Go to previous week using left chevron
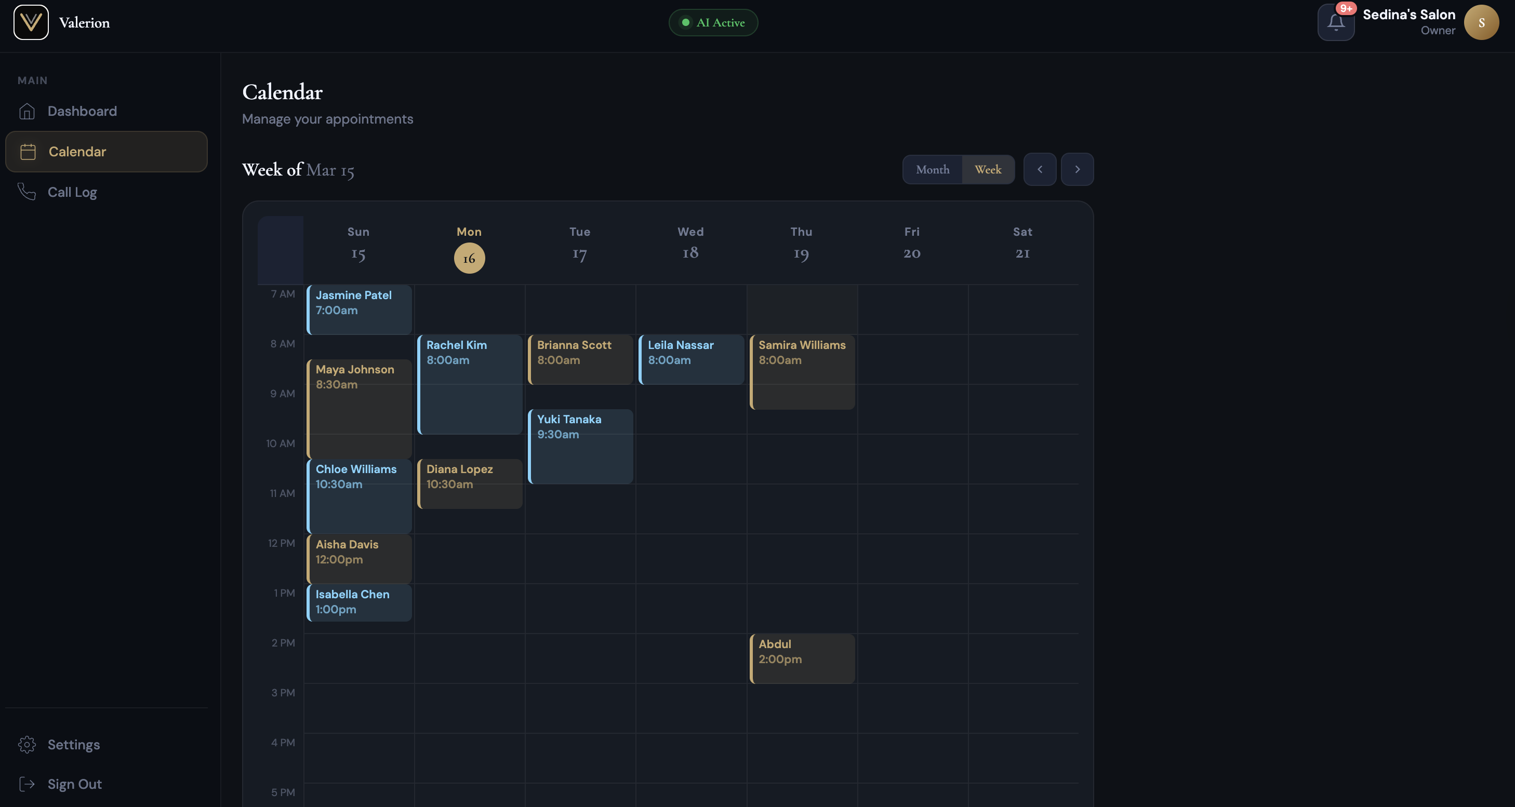 1039,169
